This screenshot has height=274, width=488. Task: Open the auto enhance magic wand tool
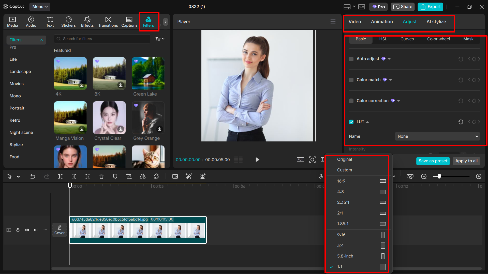189,176
